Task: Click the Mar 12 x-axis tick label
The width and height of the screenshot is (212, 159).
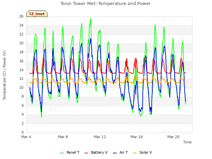Action: (100, 137)
